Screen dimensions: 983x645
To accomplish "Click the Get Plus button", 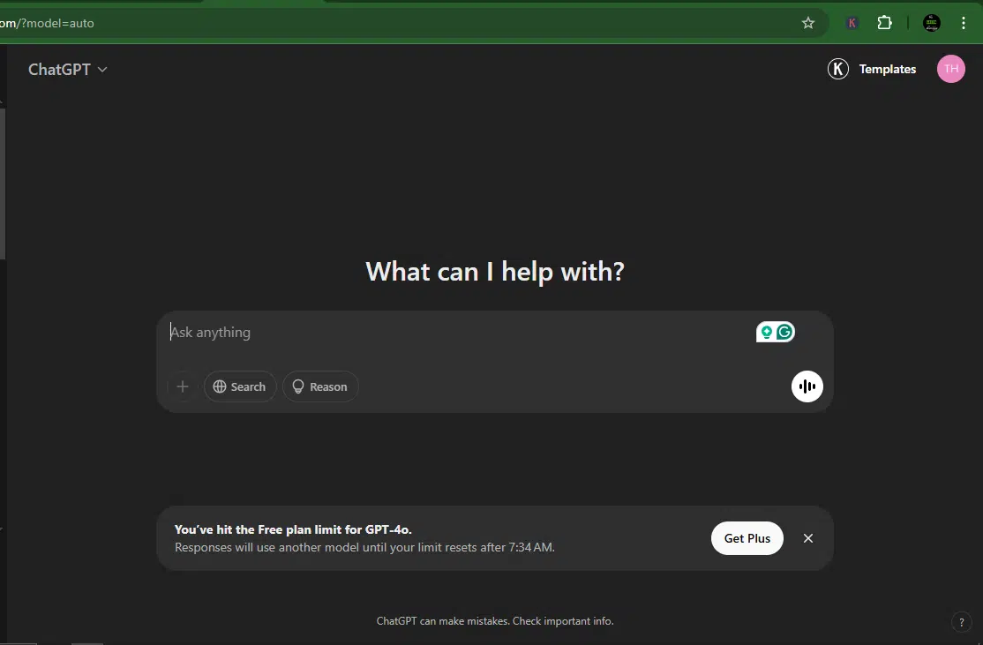I will coord(747,538).
